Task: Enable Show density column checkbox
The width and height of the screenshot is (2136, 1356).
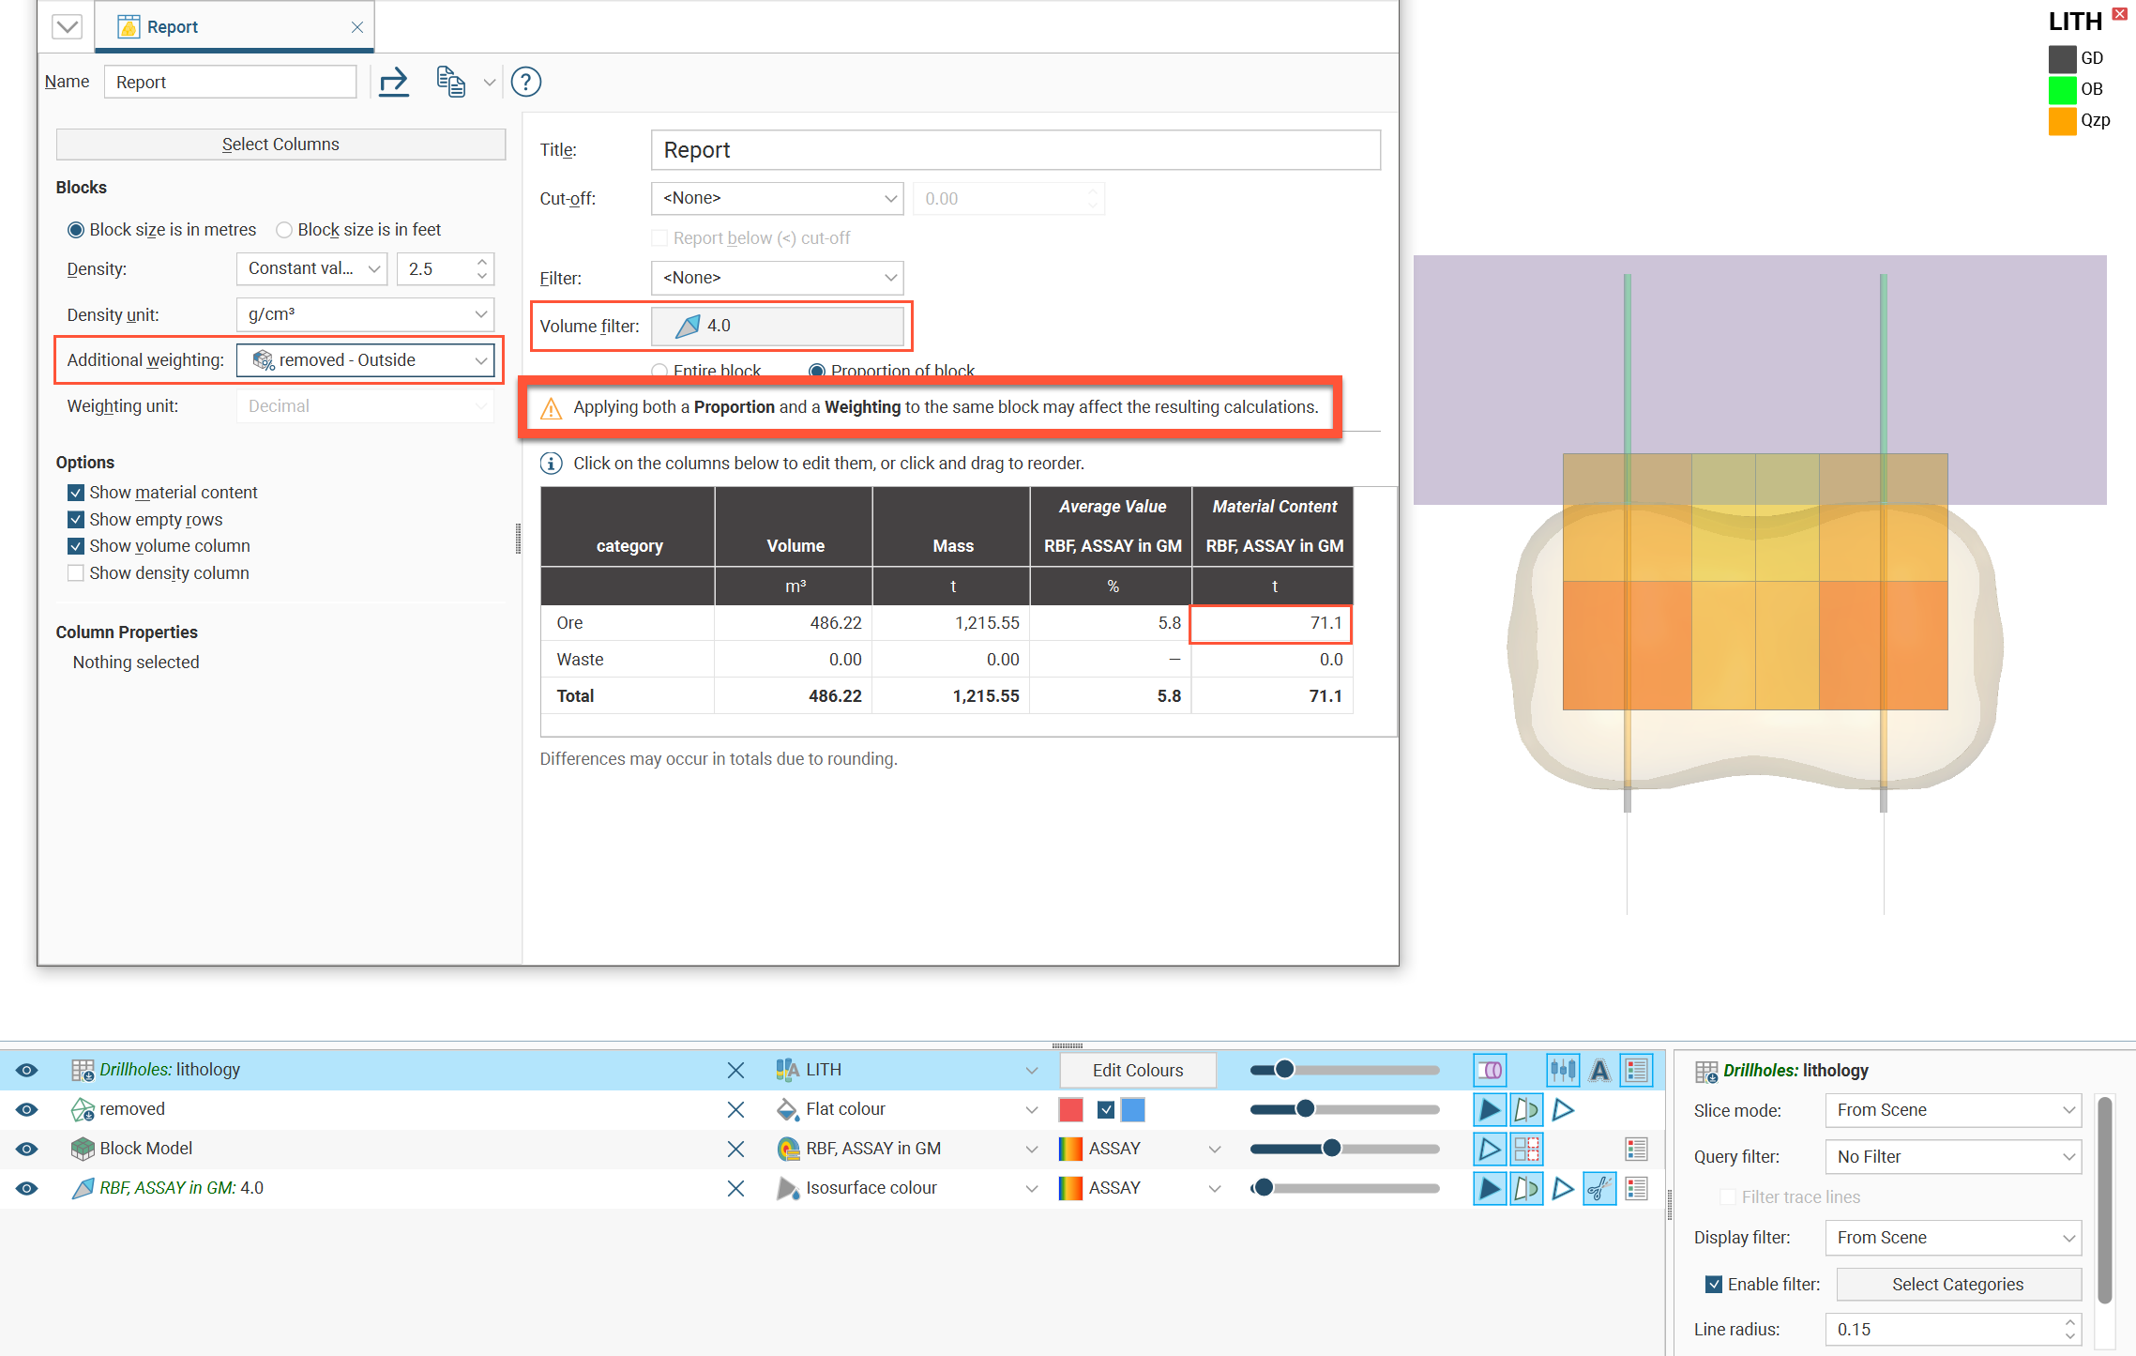Action: [x=76, y=573]
